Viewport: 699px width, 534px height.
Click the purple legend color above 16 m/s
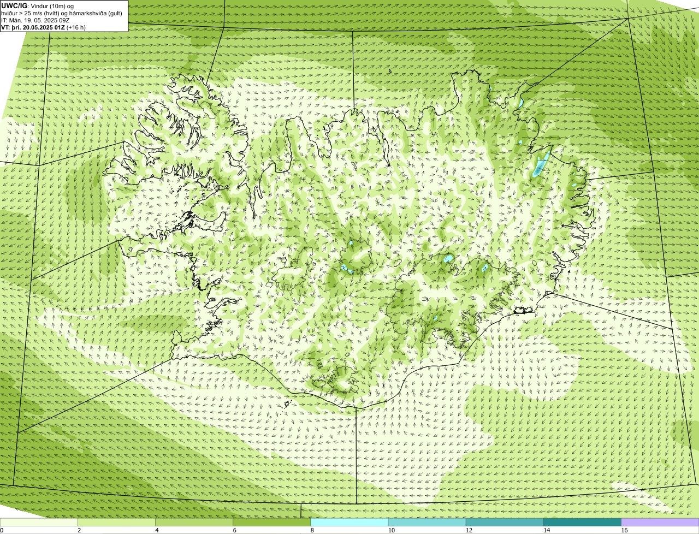(x=660, y=522)
